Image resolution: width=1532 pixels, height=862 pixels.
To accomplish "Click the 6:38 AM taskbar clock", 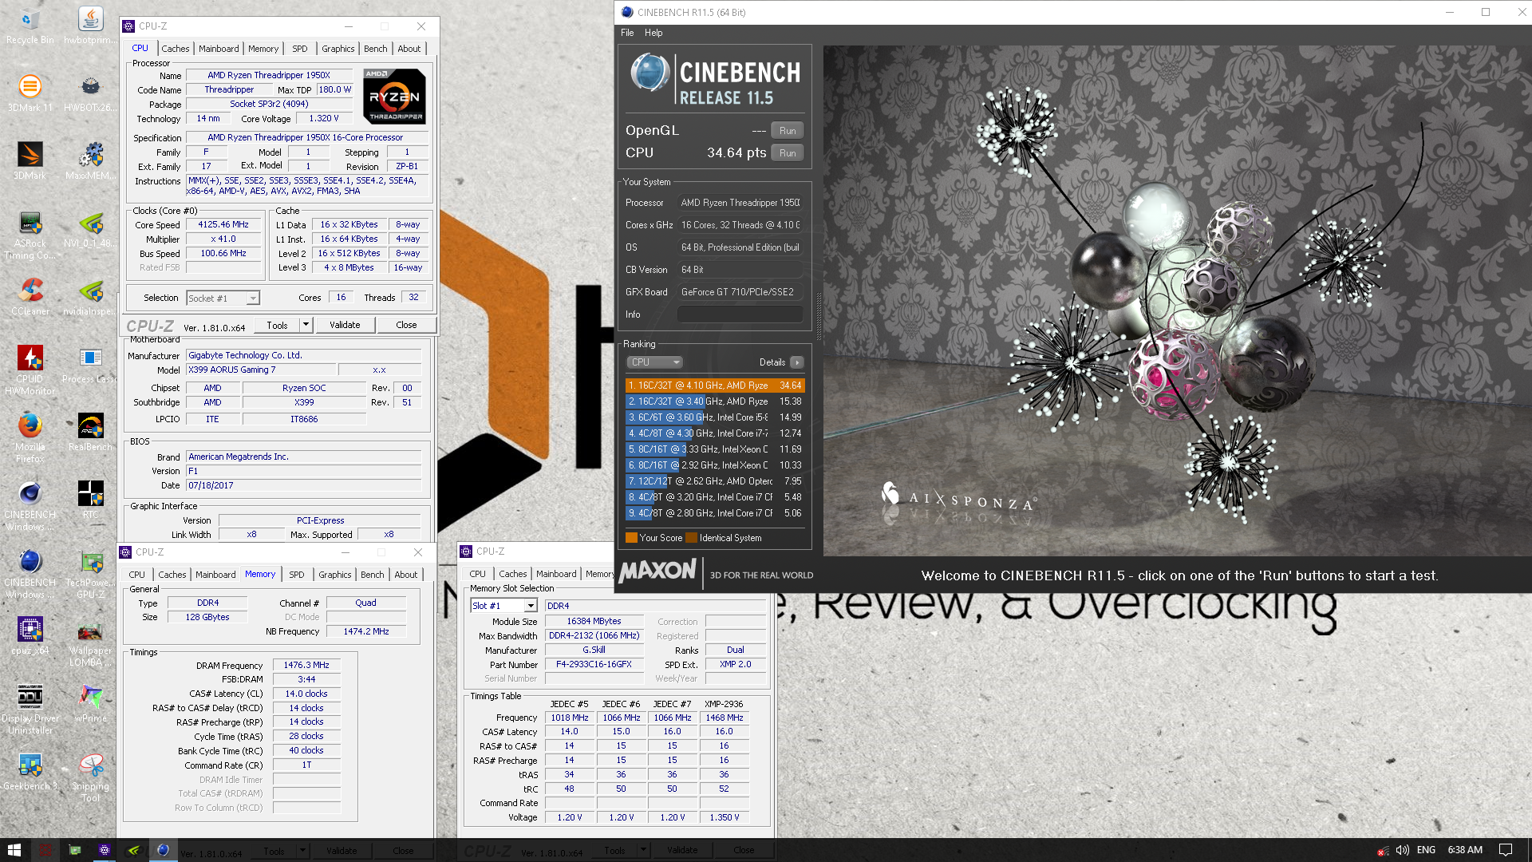I will (1465, 850).
